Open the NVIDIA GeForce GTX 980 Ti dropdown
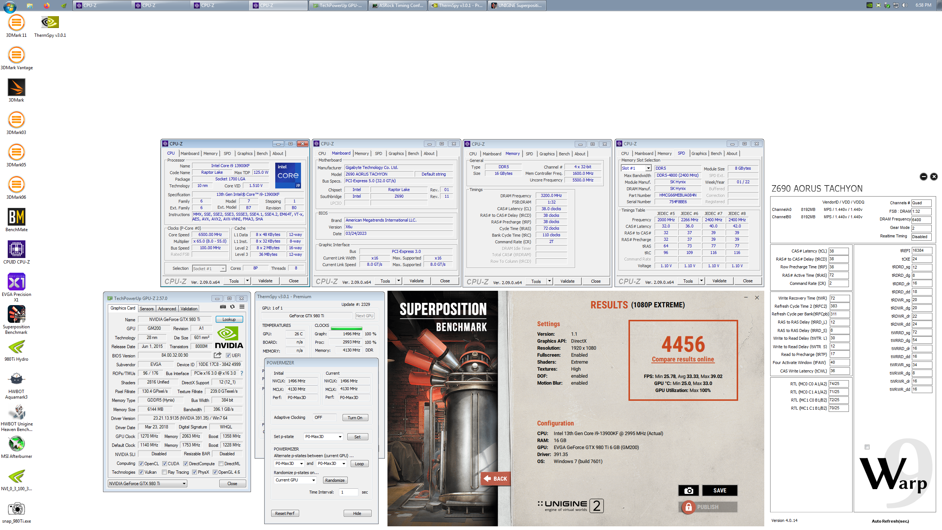Viewport: 942px width, 530px height. [x=148, y=484]
